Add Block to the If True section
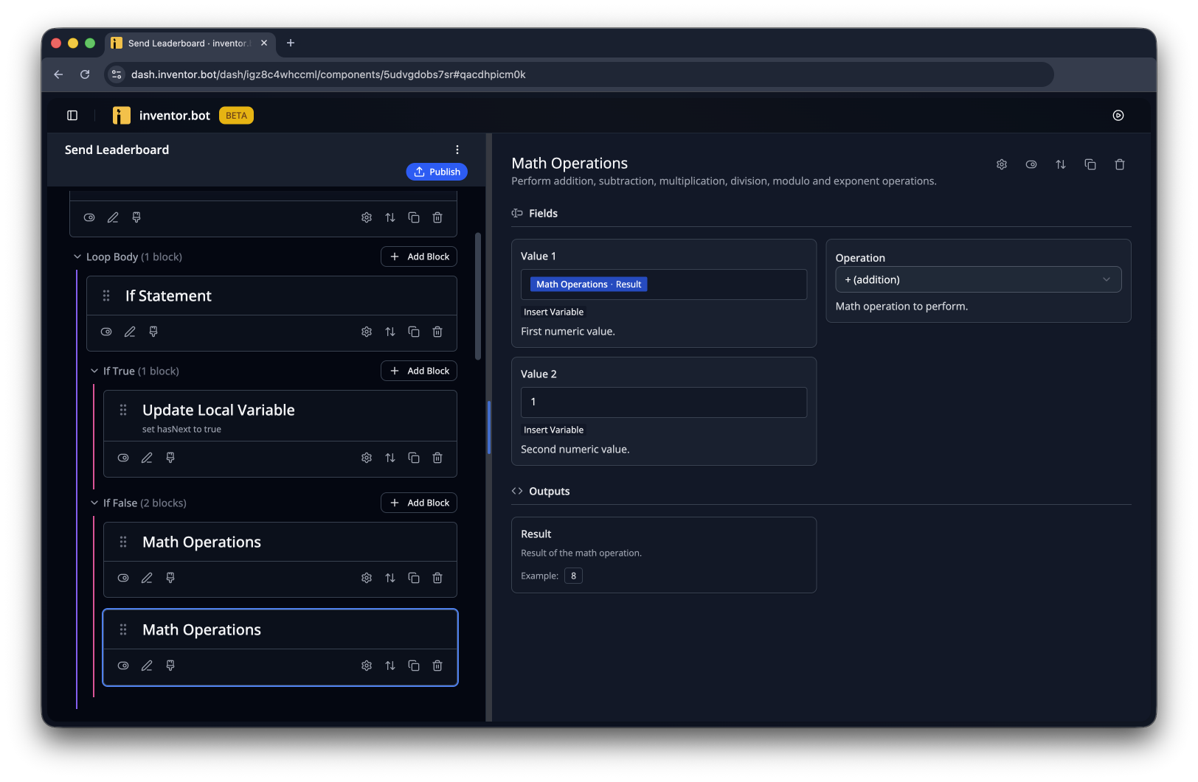 (x=419, y=371)
